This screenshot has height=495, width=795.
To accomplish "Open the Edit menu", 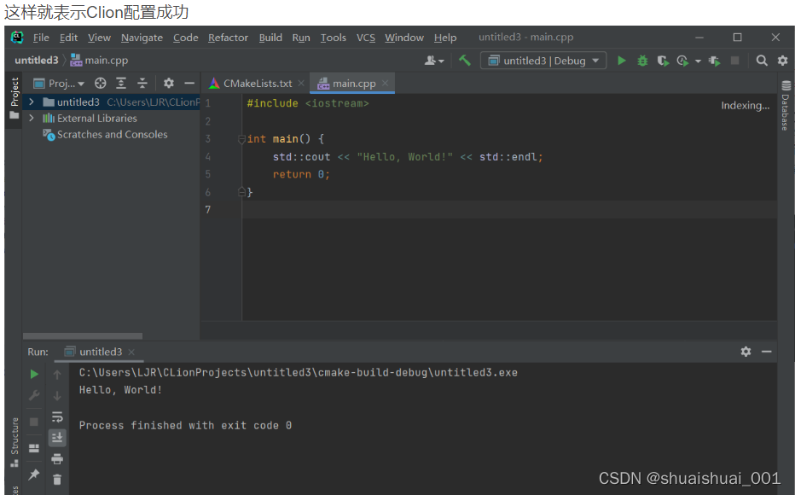I will pos(68,38).
